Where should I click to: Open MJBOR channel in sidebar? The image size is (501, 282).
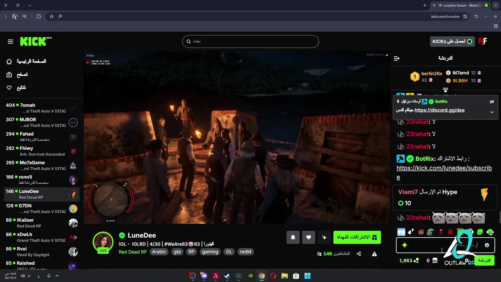click(41, 123)
